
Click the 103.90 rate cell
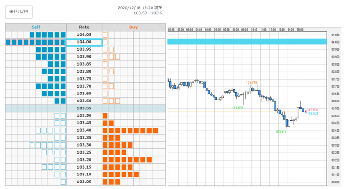84,57
